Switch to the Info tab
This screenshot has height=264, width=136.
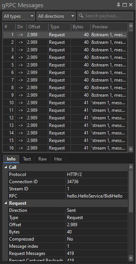(x=11, y=159)
